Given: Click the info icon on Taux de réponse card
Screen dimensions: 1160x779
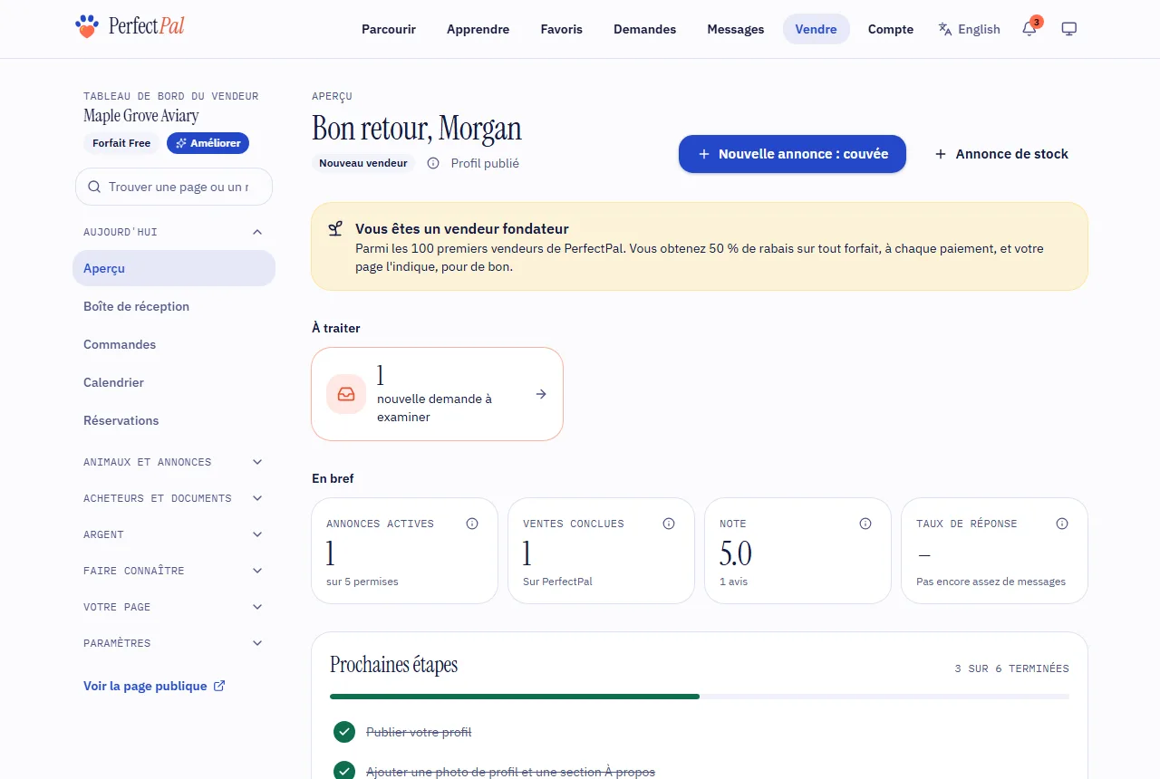Looking at the screenshot, I should point(1062,524).
